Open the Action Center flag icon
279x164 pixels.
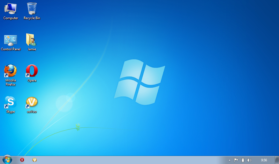pyautogui.click(x=236, y=160)
